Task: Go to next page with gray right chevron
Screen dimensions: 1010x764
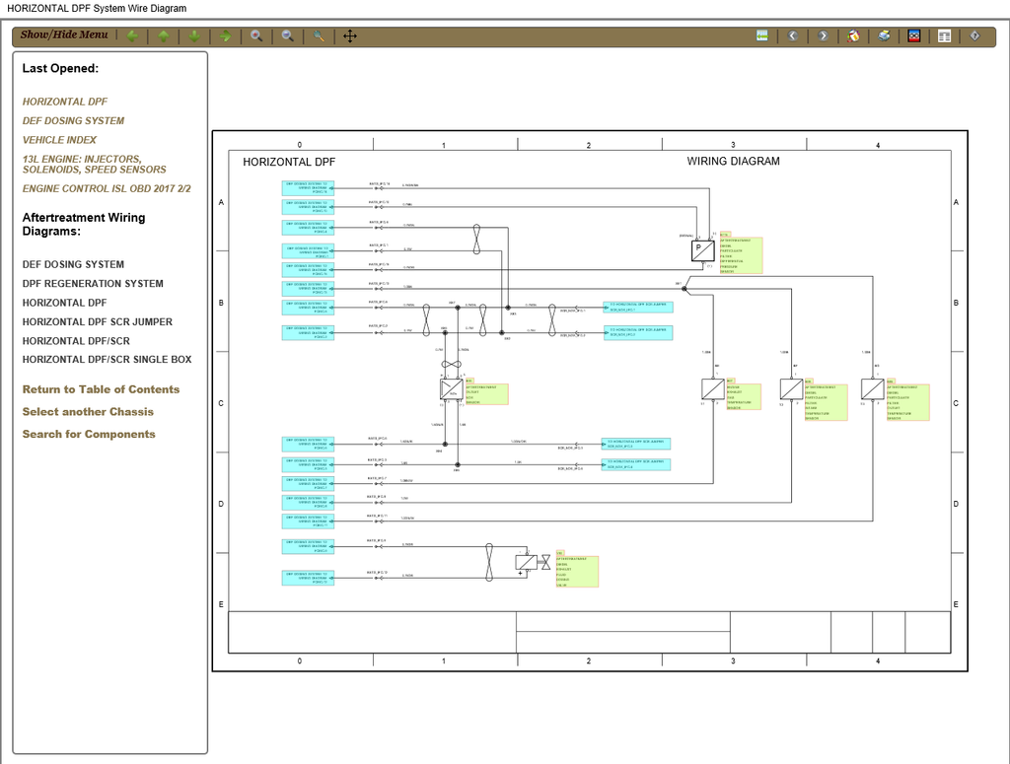Action: pyautogui.click(x=823, y=36)
